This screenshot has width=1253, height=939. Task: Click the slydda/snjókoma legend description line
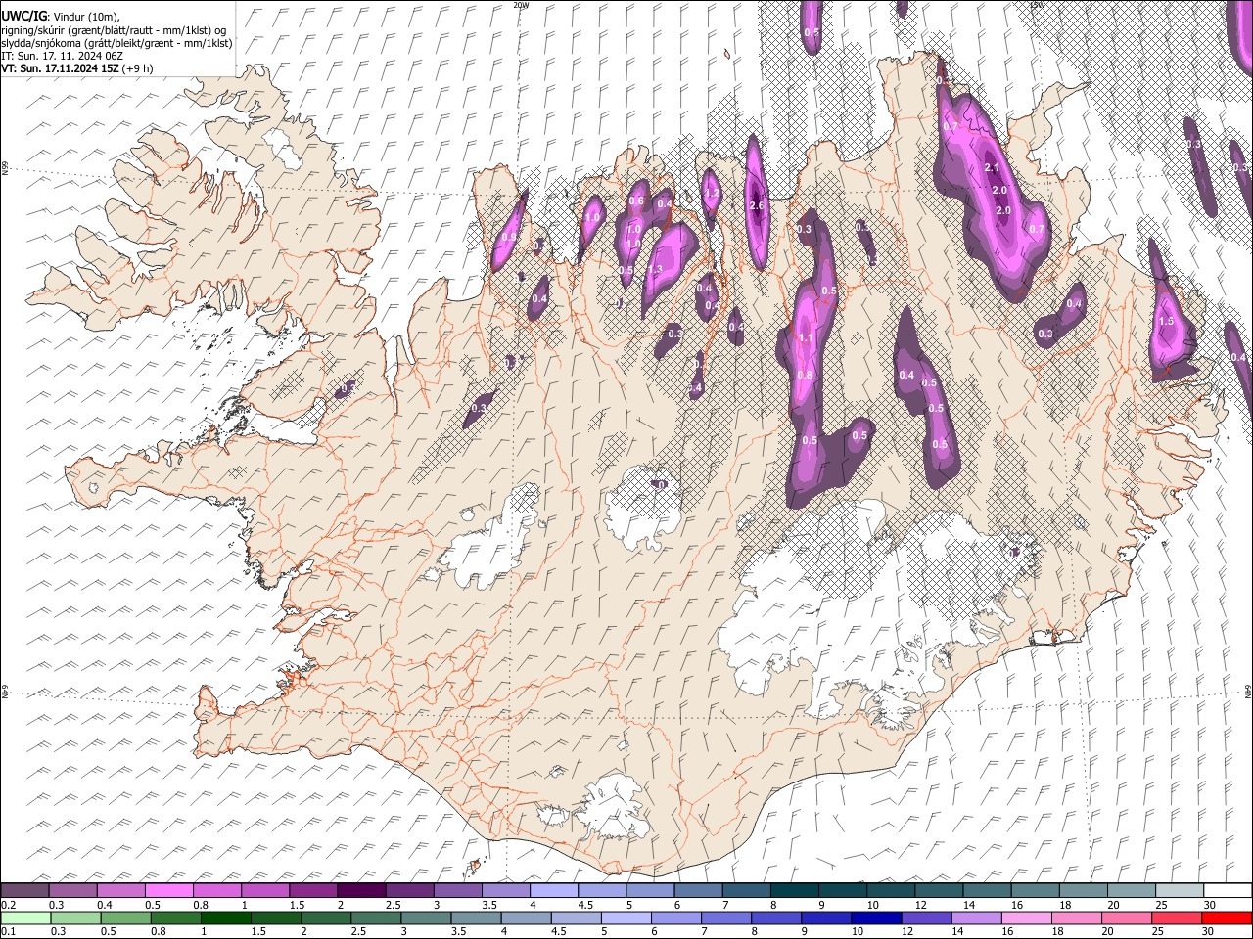pos(116,43)
